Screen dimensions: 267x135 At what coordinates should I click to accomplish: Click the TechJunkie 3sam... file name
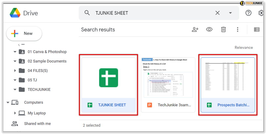pos(174,105)
